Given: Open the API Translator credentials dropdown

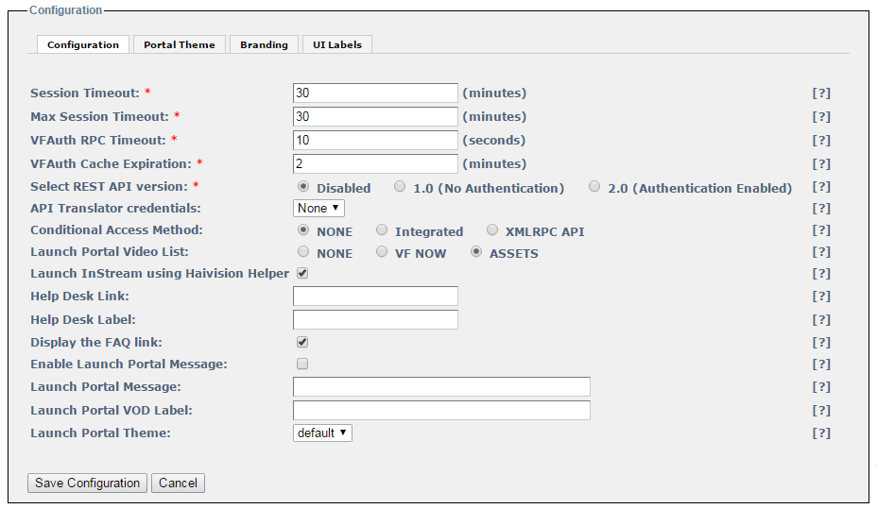Looking at the screenshot, I should 318,208.
